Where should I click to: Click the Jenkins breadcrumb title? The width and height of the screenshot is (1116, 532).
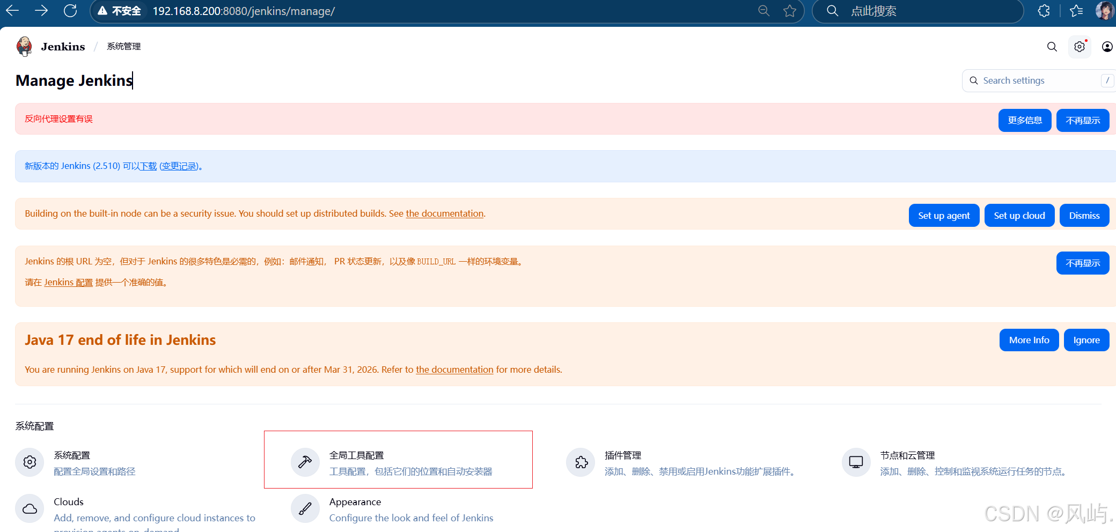tap(63, 47)
